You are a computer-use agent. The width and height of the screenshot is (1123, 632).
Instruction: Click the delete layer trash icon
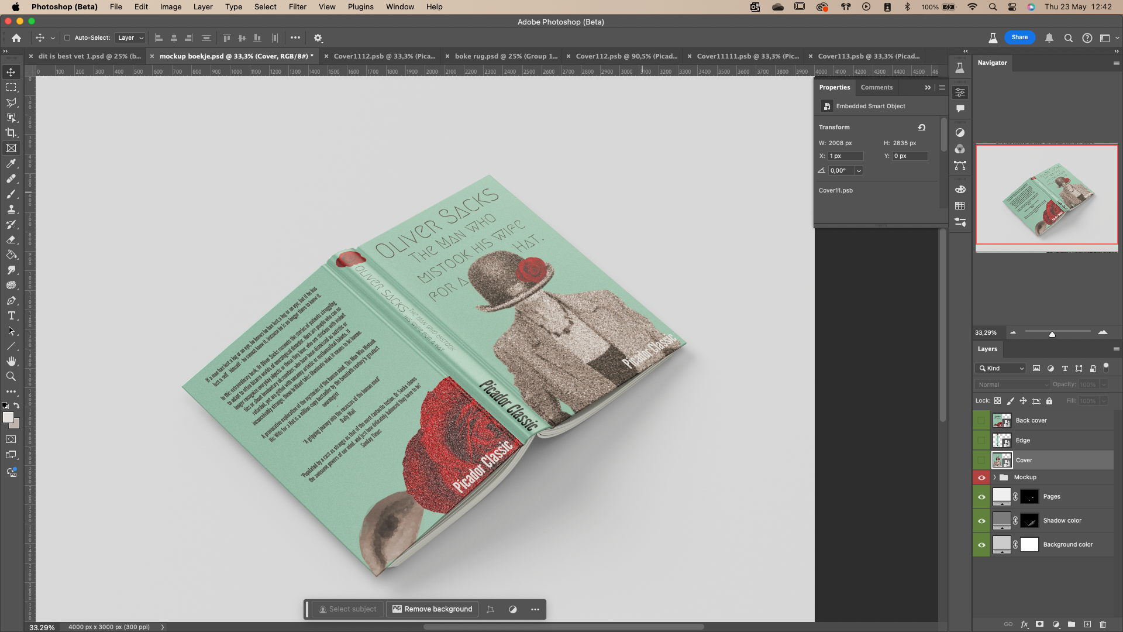[x=1103, y=624]
